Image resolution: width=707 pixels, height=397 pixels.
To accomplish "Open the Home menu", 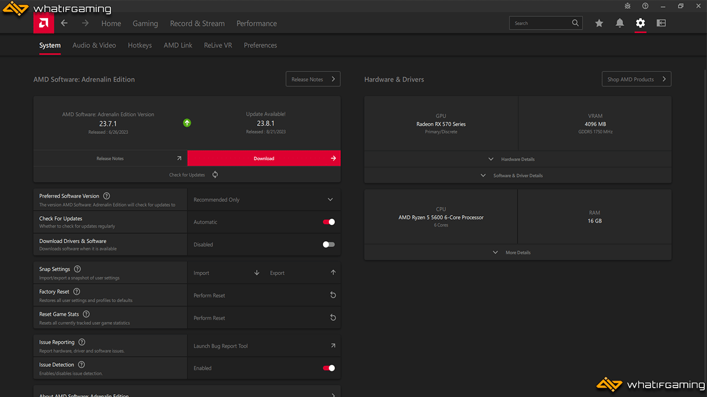I will (x=111, y=24).
